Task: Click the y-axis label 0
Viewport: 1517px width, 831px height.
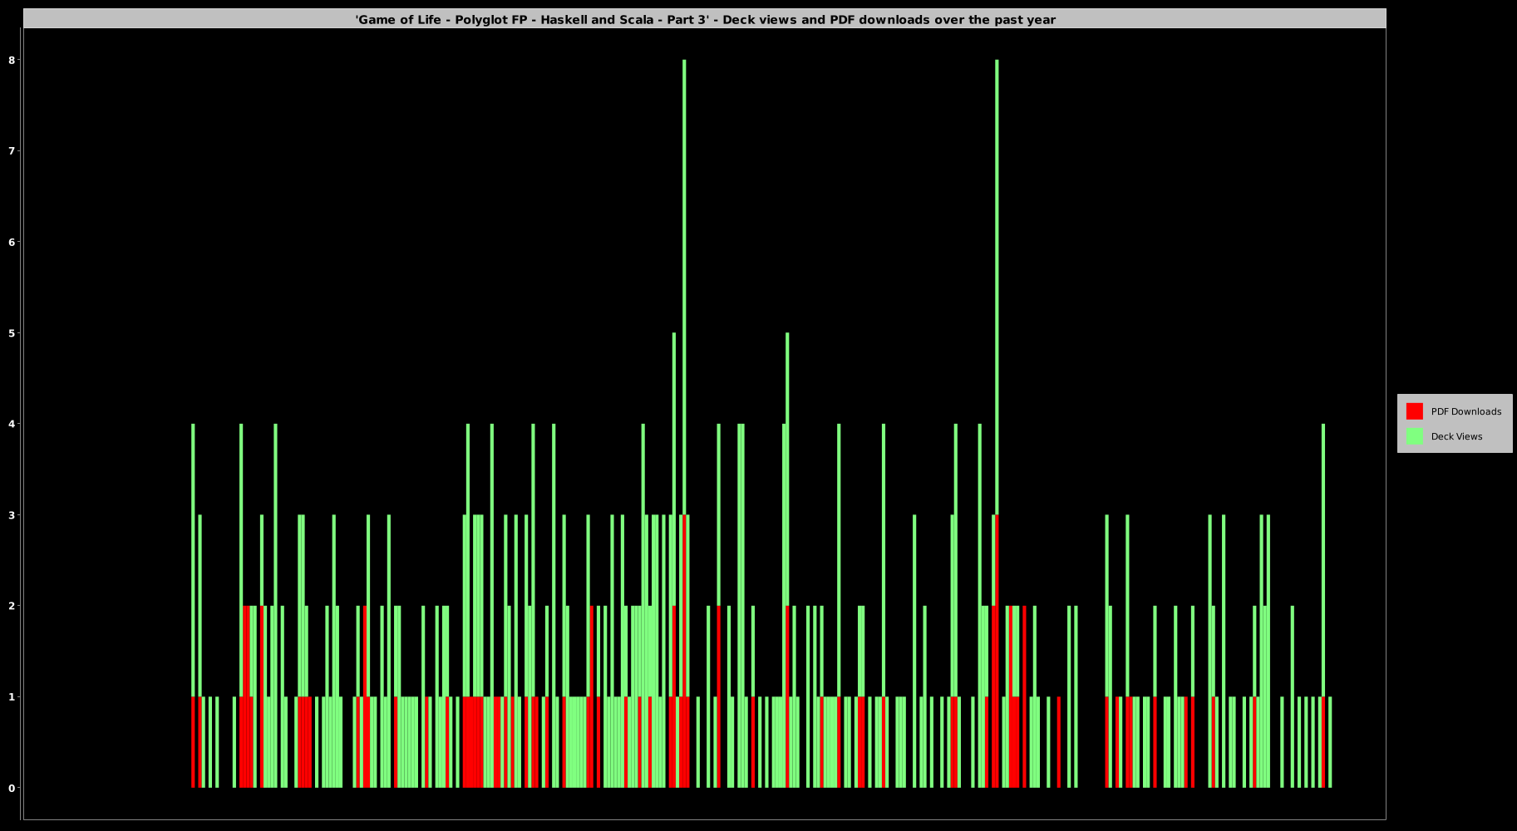Action: coord(12,788)
